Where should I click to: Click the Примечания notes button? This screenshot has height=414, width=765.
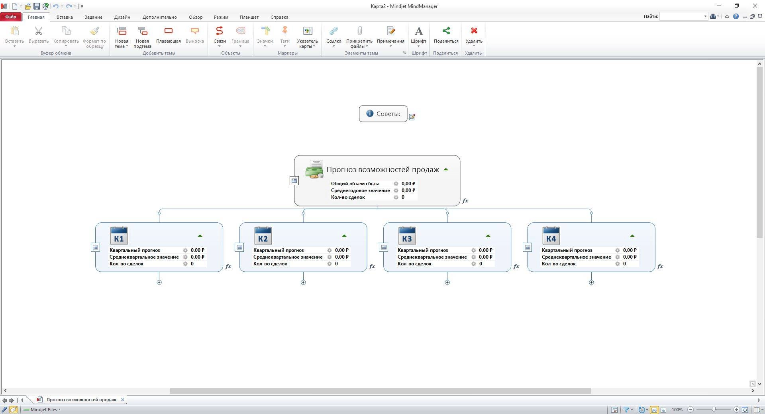click(390, 37)
